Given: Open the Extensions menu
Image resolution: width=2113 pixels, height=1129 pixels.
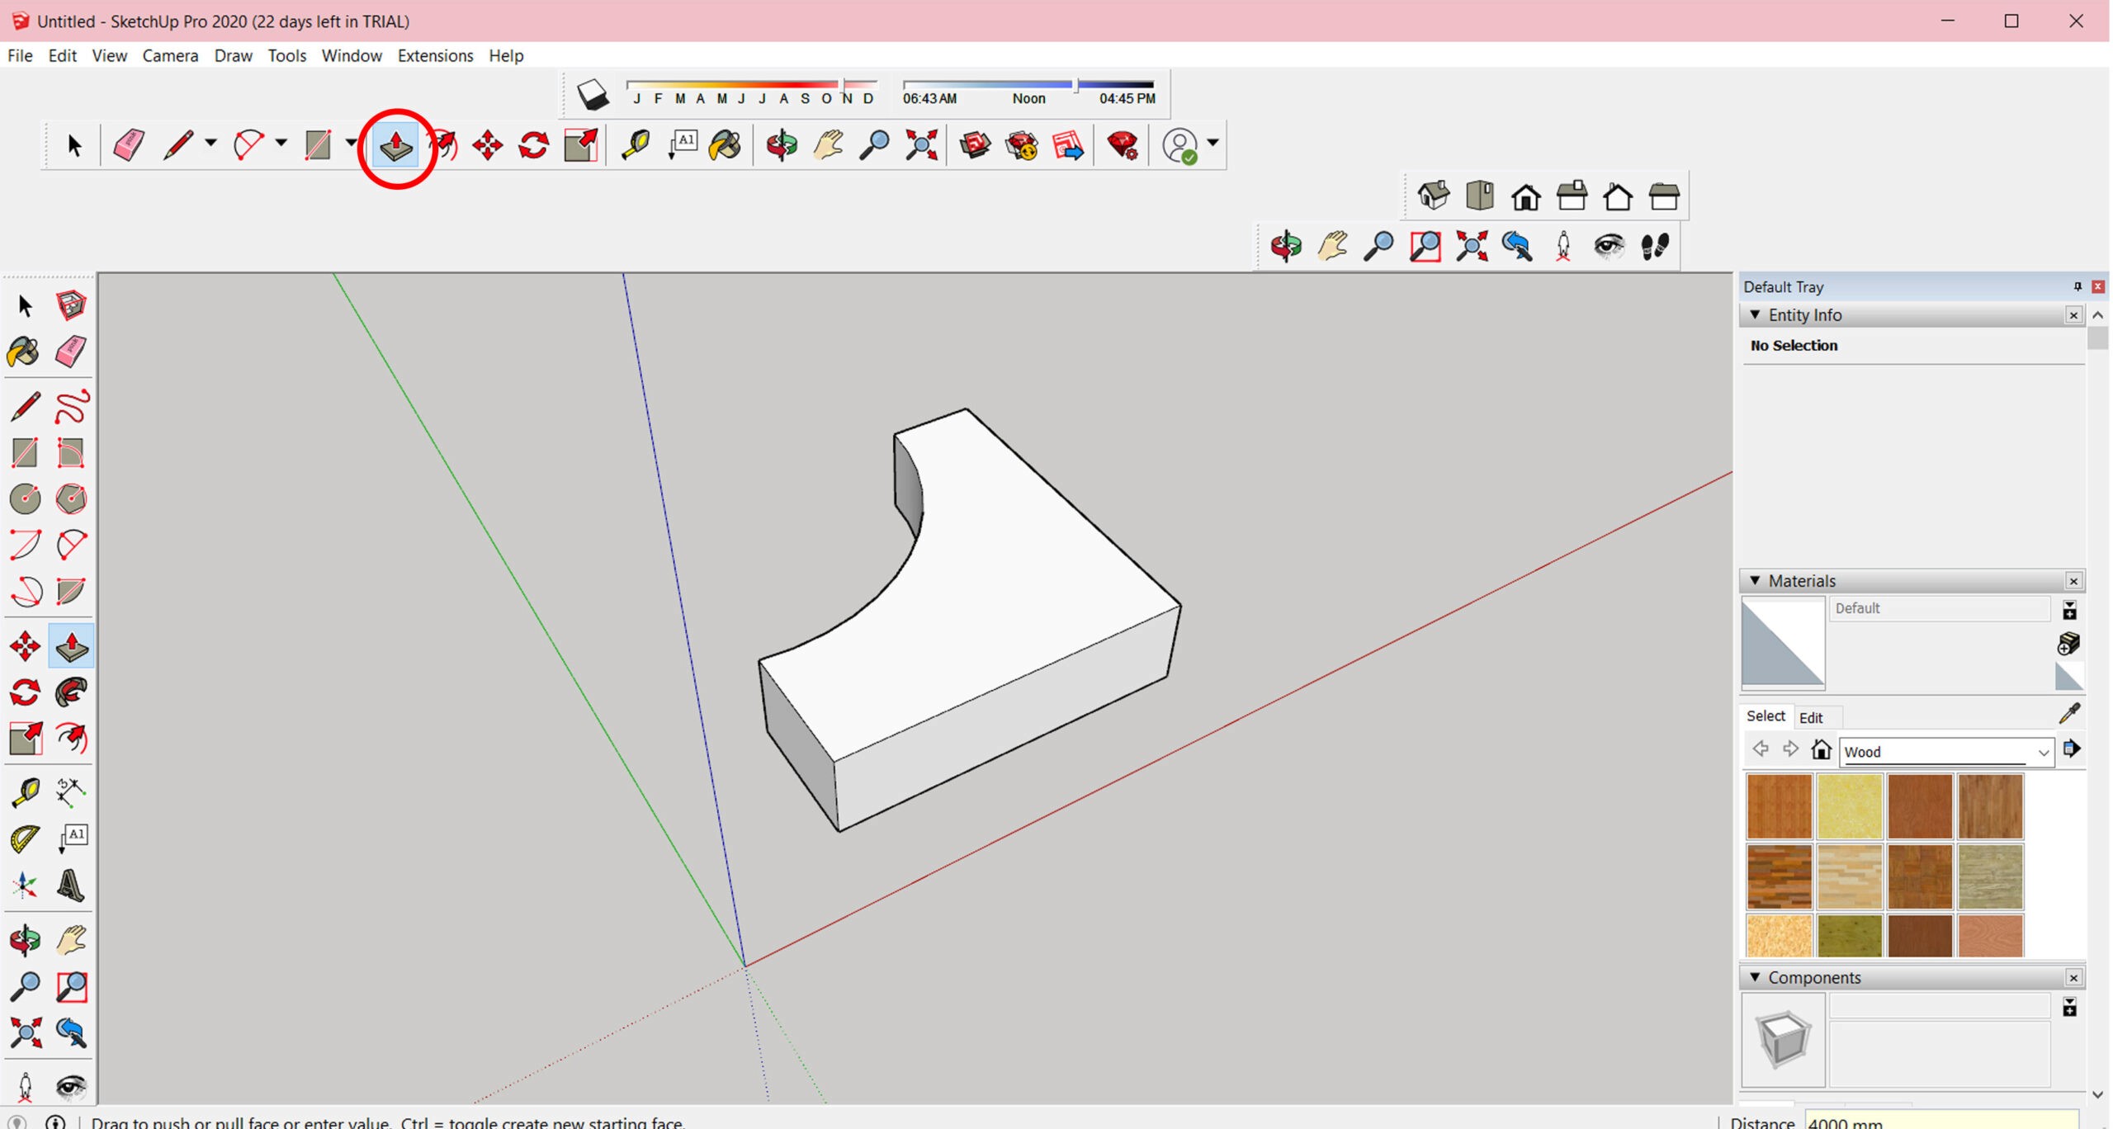Looking at the screenshot, I should pyautogui.click(x=435, y=55).
